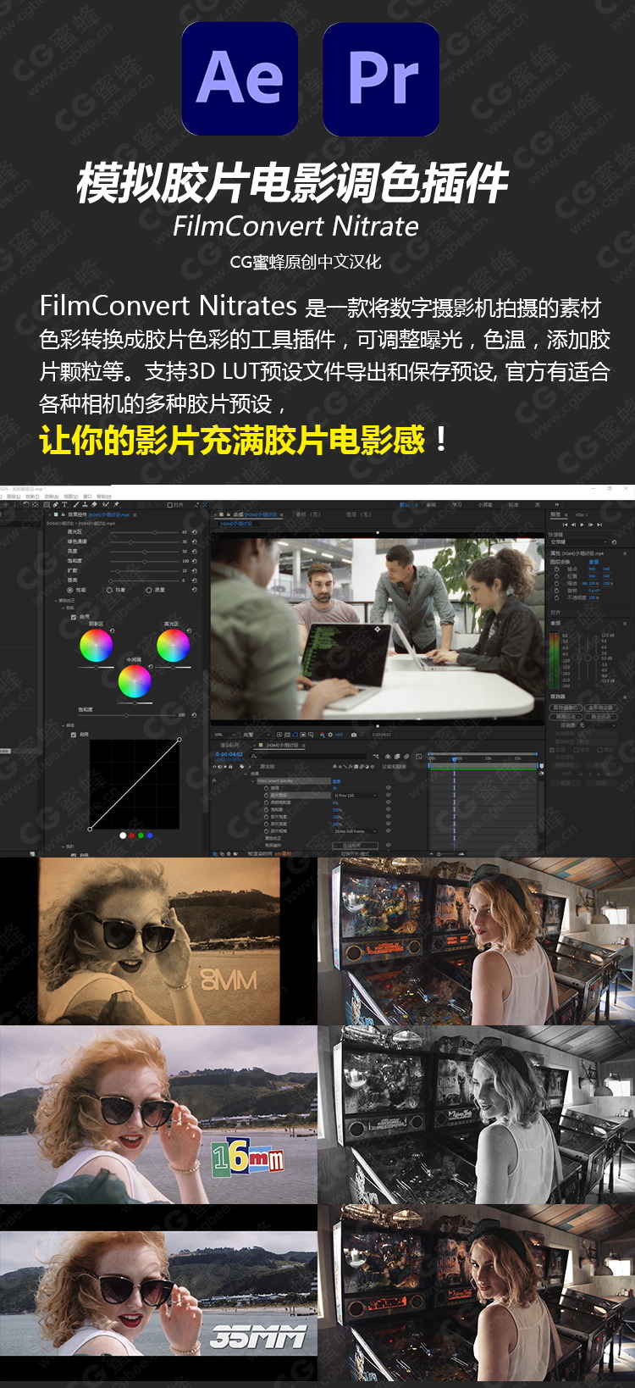Viewport: 635px width, 1388px height.
Task: Open the 35mm Full Frame dropdown
Action: (355, 831)
